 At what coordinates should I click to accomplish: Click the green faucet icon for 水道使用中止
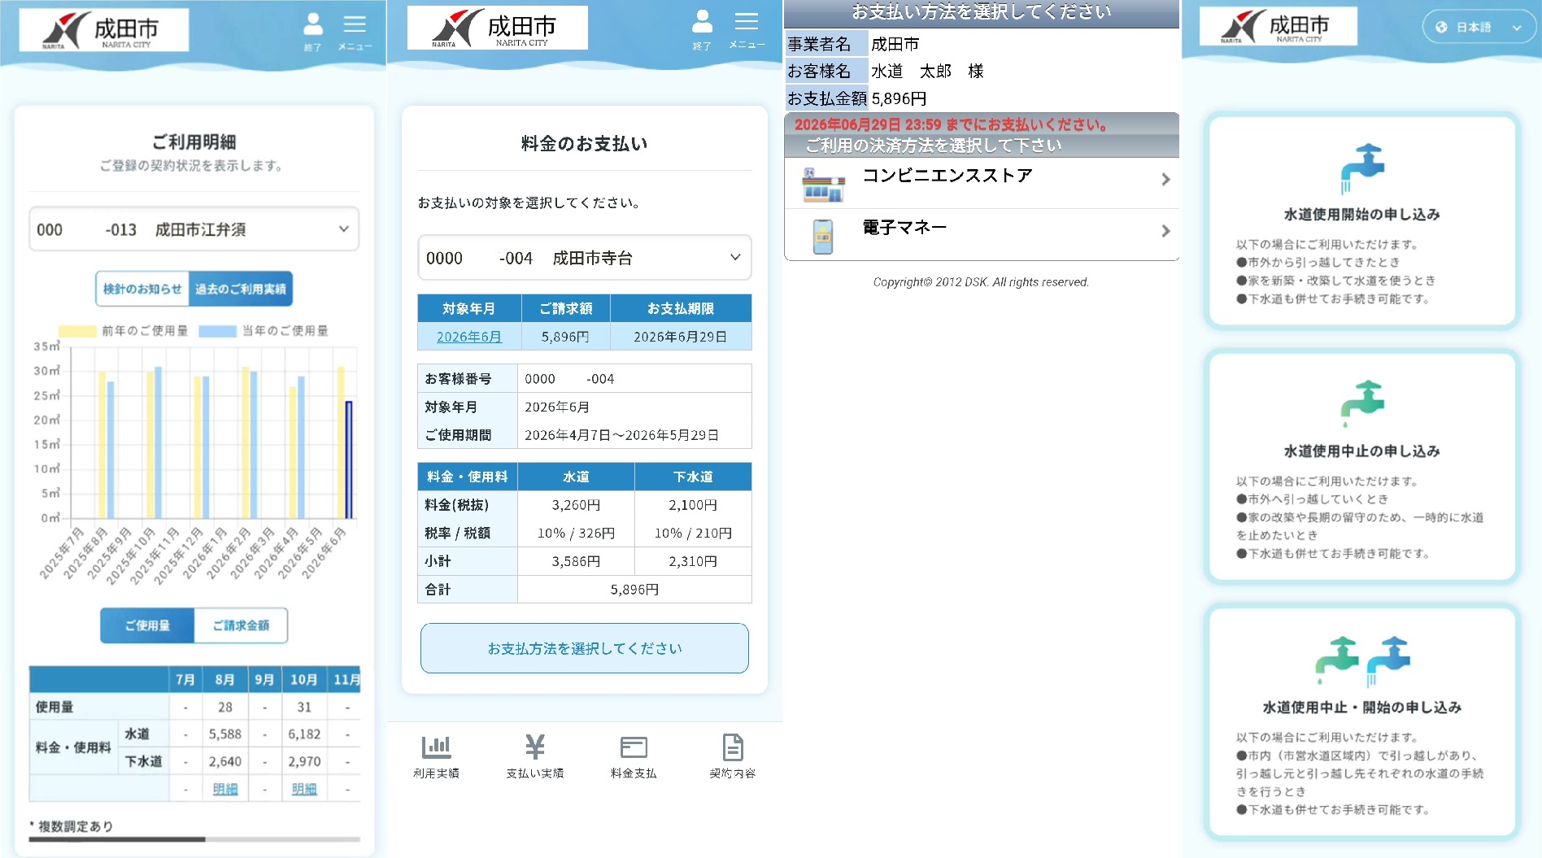pyautogui.click(x=1361, y=403)
